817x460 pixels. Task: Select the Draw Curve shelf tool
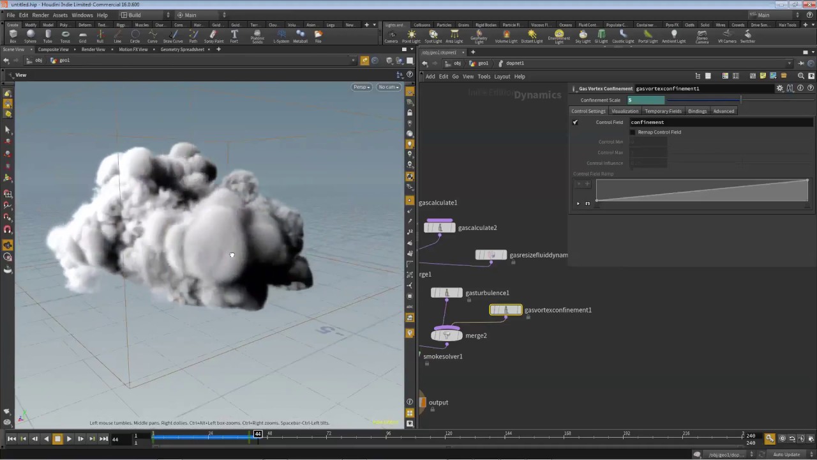[x=173, y=36]
